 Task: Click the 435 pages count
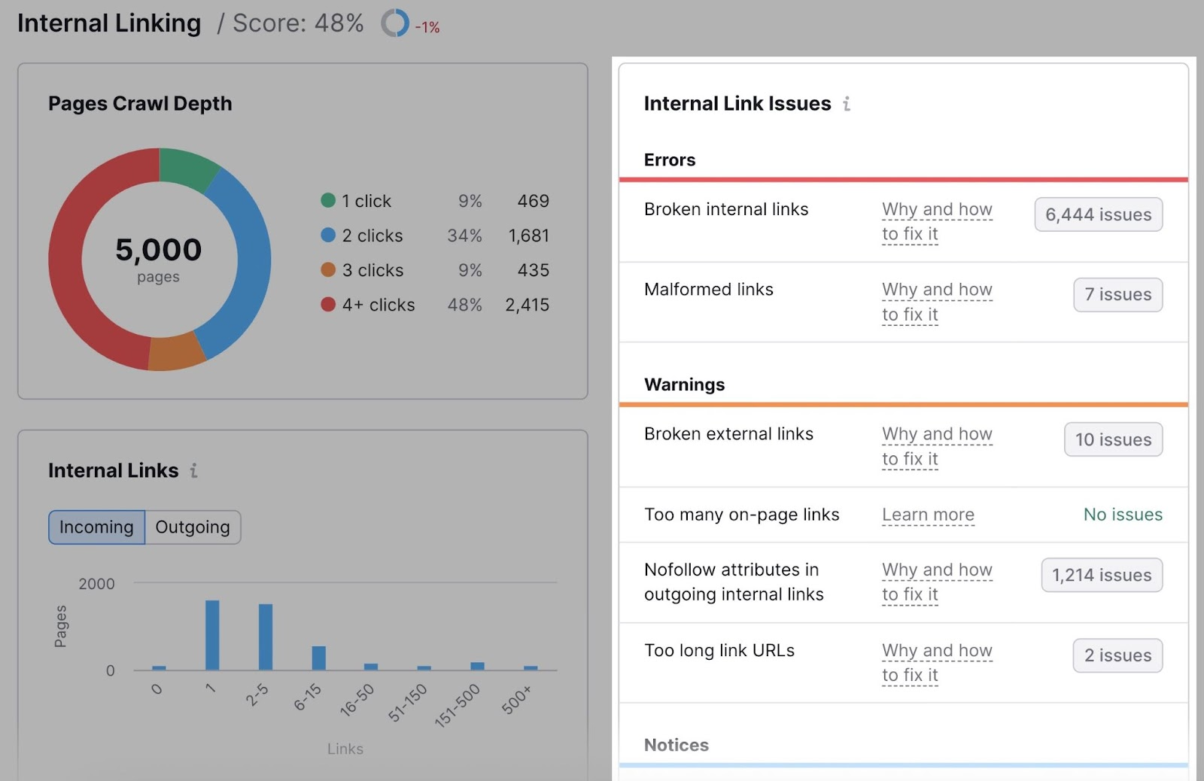533,270
